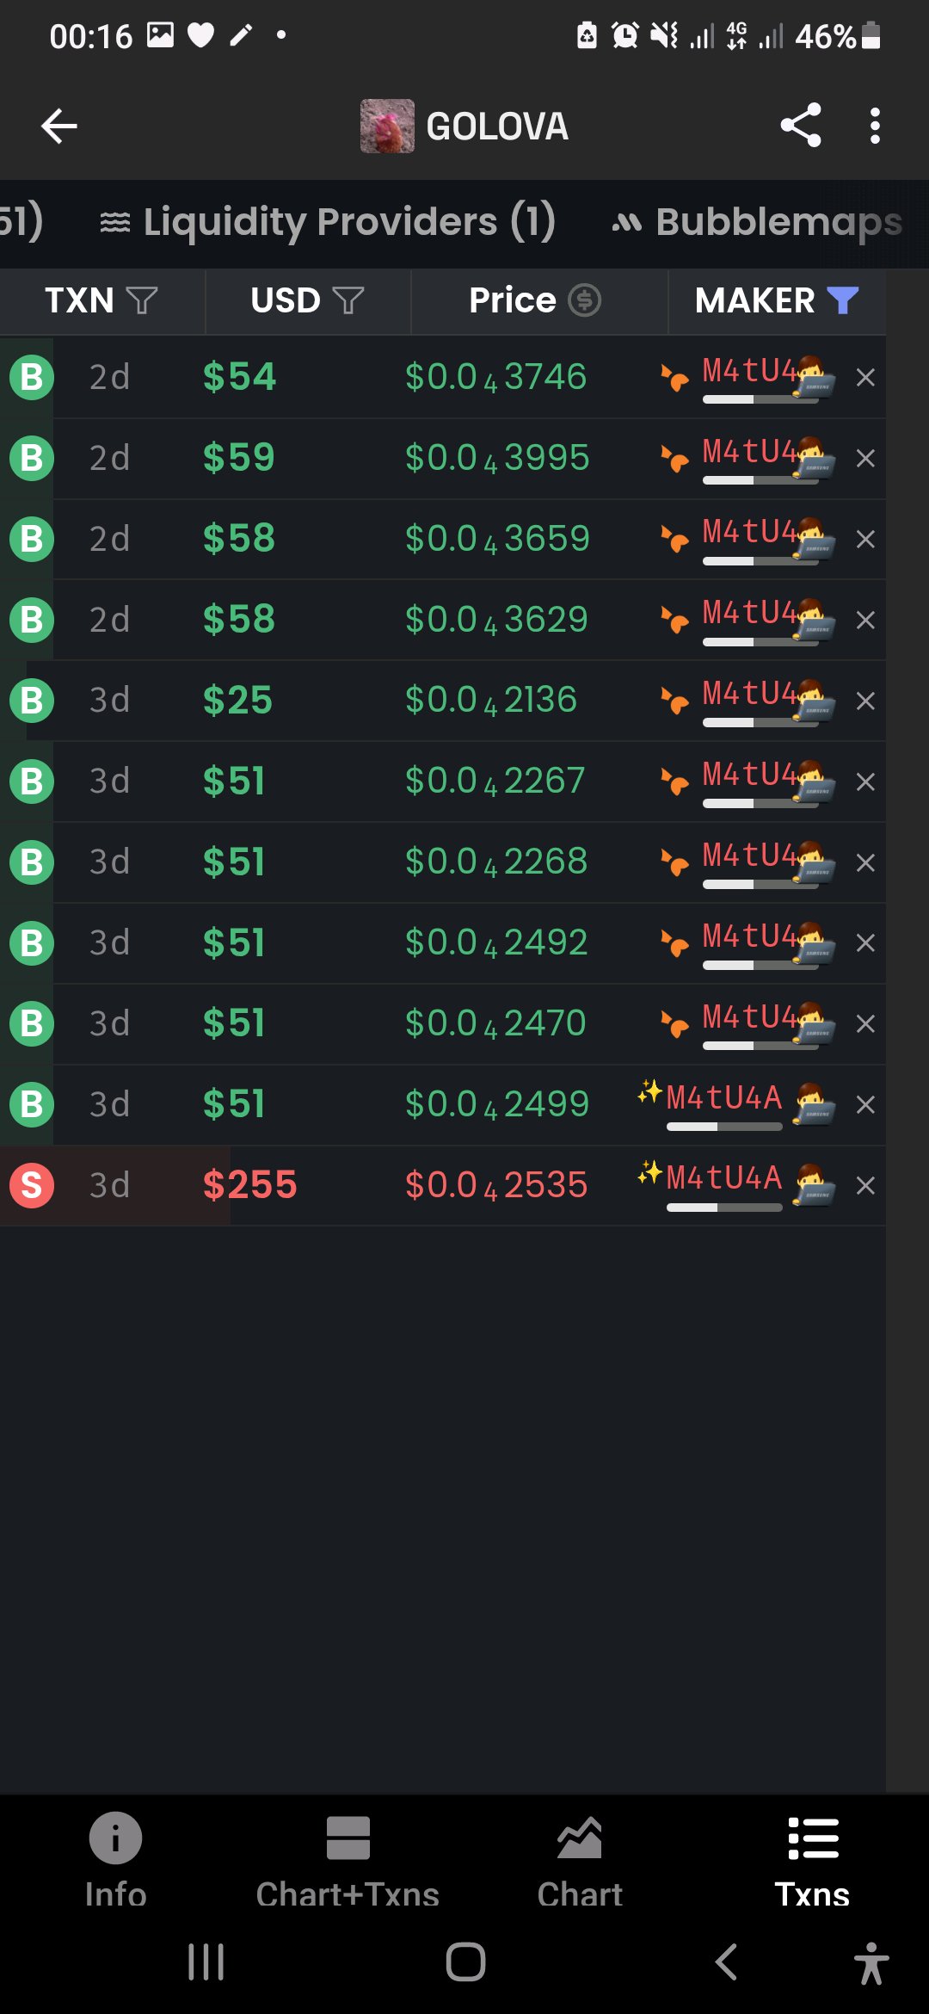929x2014 pixels.
Task: Open the three-dot overflow menu
Action: tap(875, 126)
